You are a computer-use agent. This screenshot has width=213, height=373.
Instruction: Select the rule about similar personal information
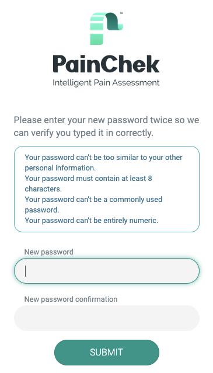coord(104,163)
